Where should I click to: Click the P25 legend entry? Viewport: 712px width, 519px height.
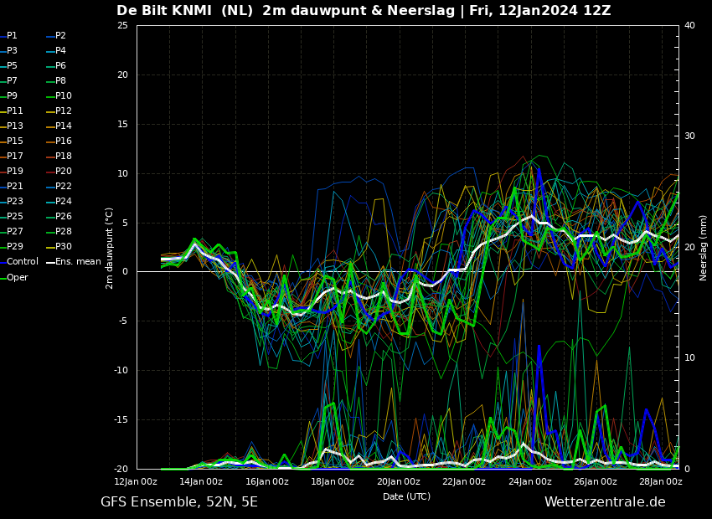click(x=12, y=216)
